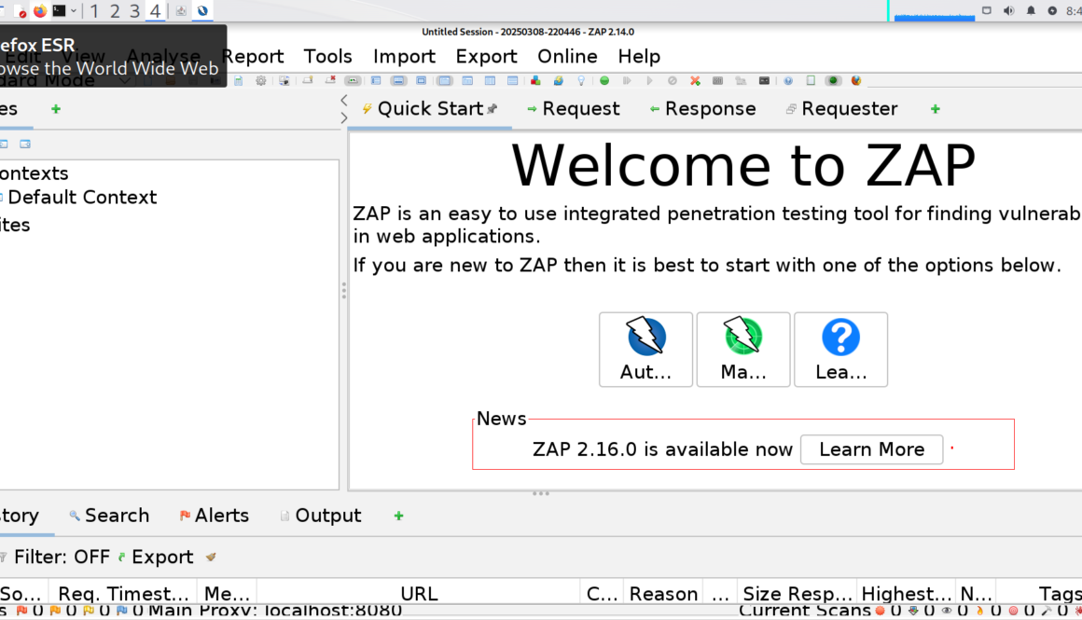
Task: Switch to the Request tab
Action: (x=574, y=109)
